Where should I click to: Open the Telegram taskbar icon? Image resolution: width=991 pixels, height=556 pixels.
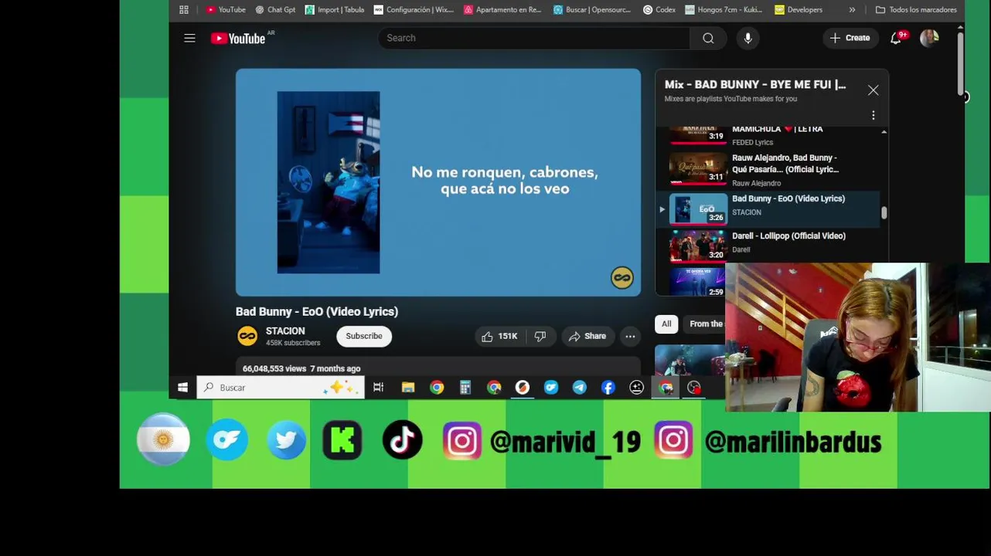coord(580,388)
